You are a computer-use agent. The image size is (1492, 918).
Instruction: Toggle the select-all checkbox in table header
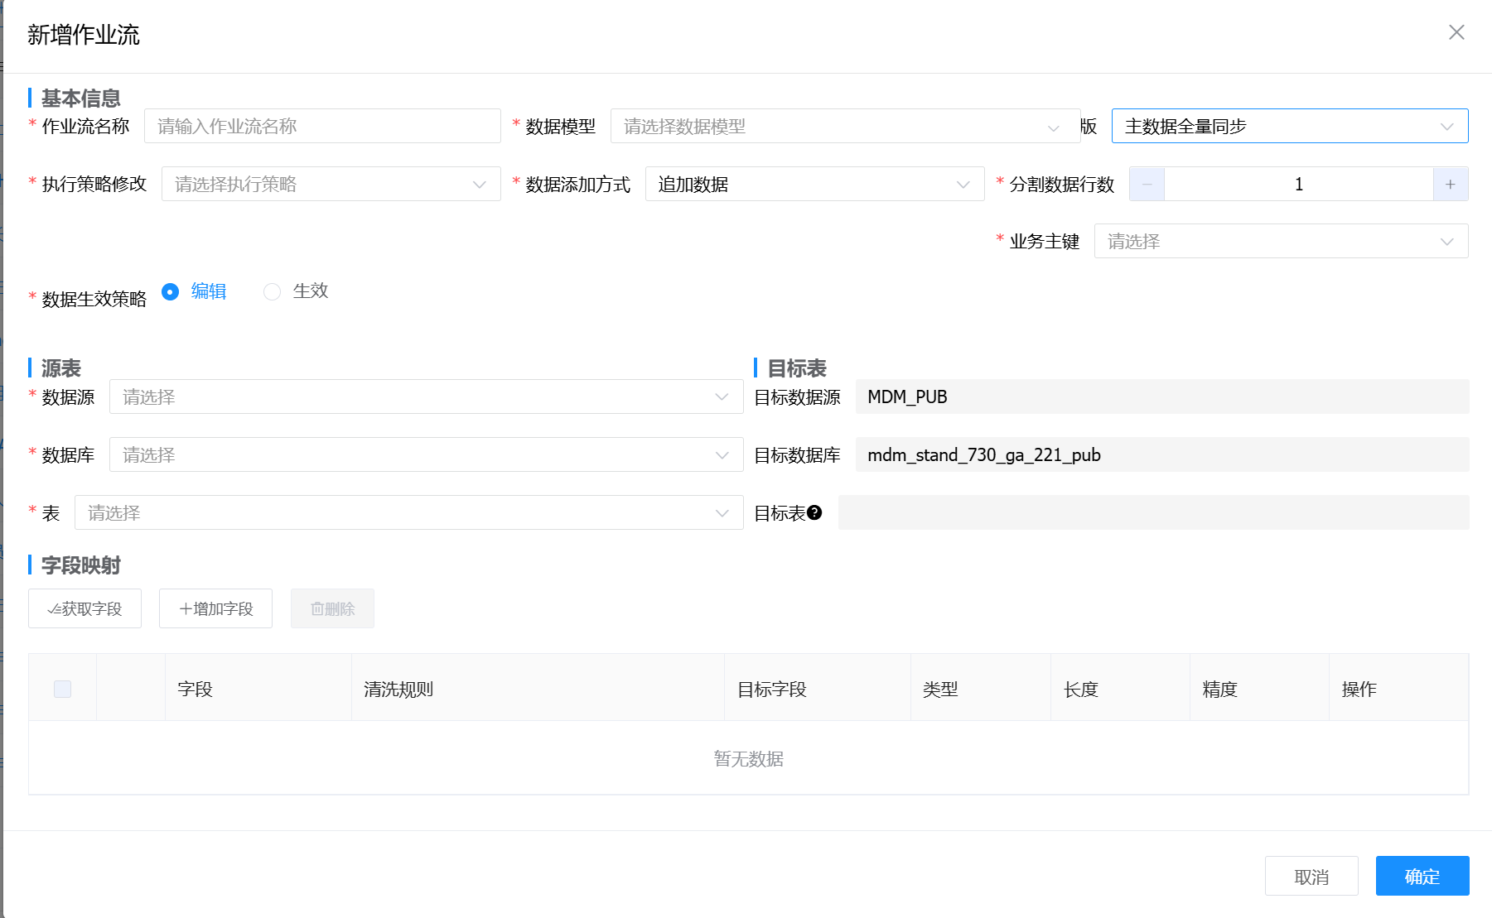tap(62, 689)
